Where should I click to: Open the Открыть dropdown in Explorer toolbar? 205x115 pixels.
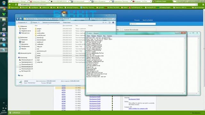tap(35, 23)
